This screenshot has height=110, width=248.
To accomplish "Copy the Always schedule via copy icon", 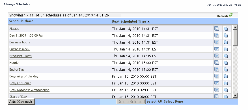I will (x=226, y=29).
